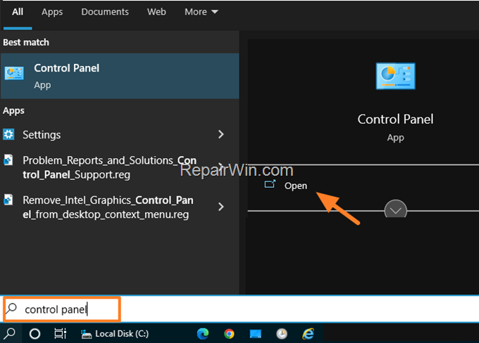
Task: Click the Settings gear icon
Action: [8, 134]
